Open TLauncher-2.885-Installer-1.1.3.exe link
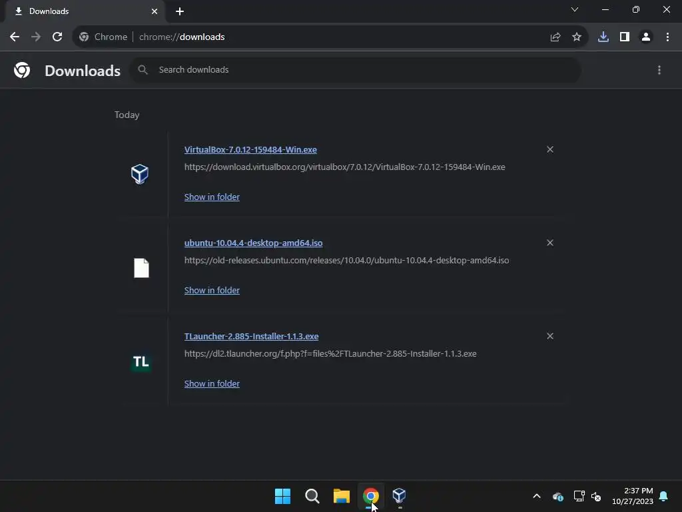Viewport: 682px width, 512px height. (251, 336)
